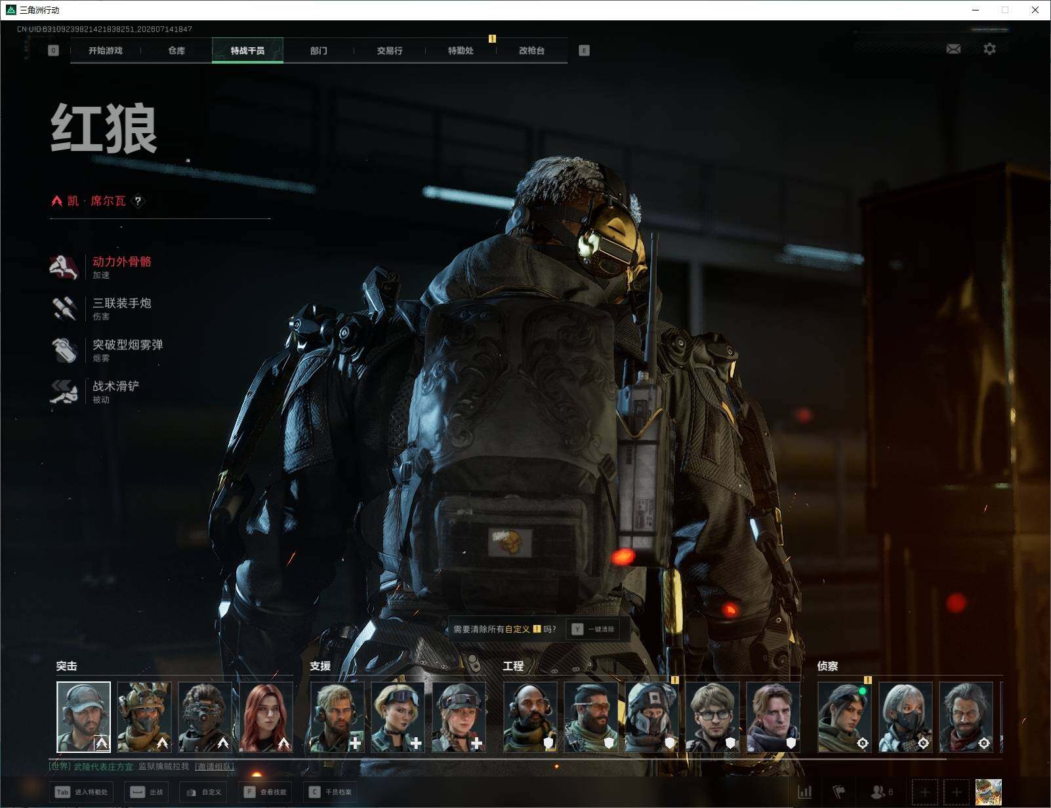The image size is (1051, 808).
Task: Select the 工程 operator with orange glasses
Action: coord(591,717)
